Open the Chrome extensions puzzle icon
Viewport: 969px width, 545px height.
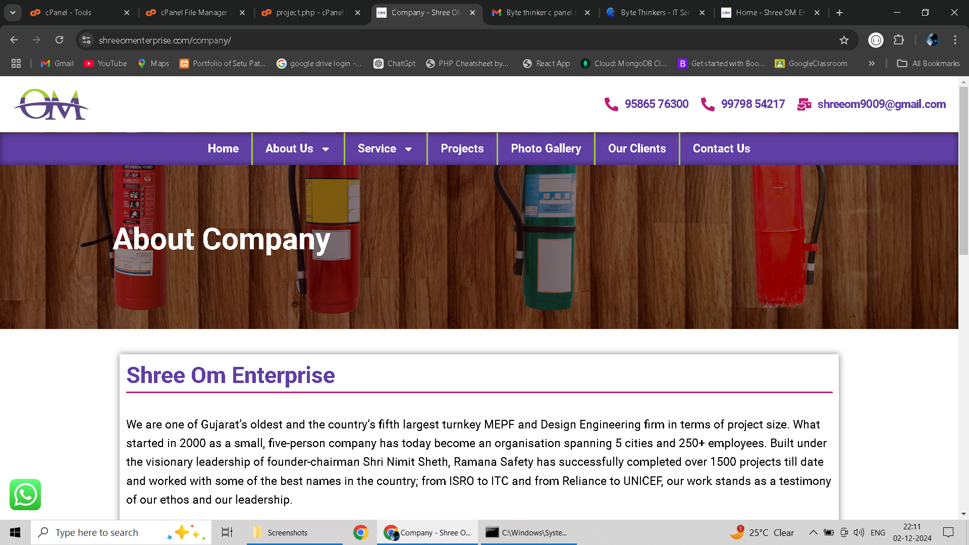[899, 40]
